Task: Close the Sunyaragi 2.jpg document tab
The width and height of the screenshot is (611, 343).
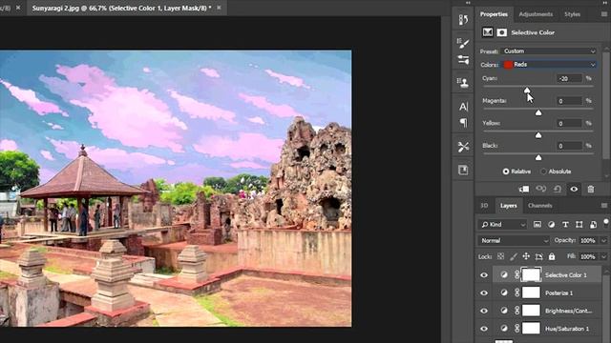Action: point(219,8)
